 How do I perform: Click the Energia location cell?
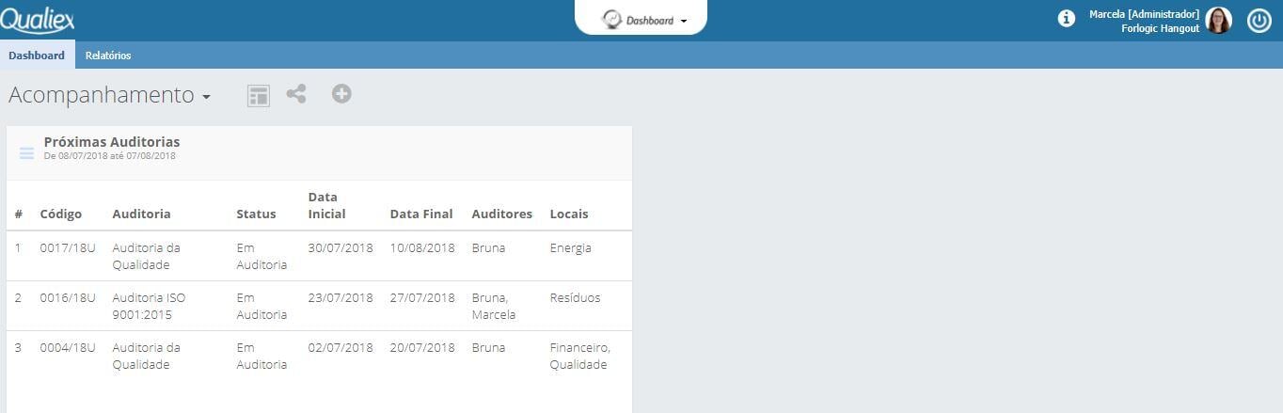point(571,248)
